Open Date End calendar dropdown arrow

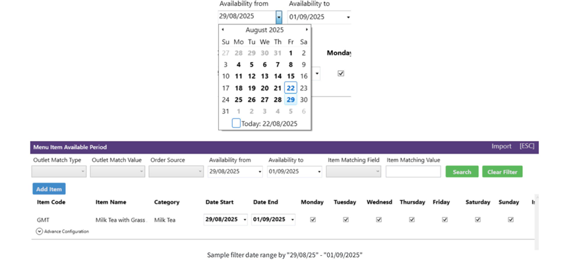tap(292, 220)
